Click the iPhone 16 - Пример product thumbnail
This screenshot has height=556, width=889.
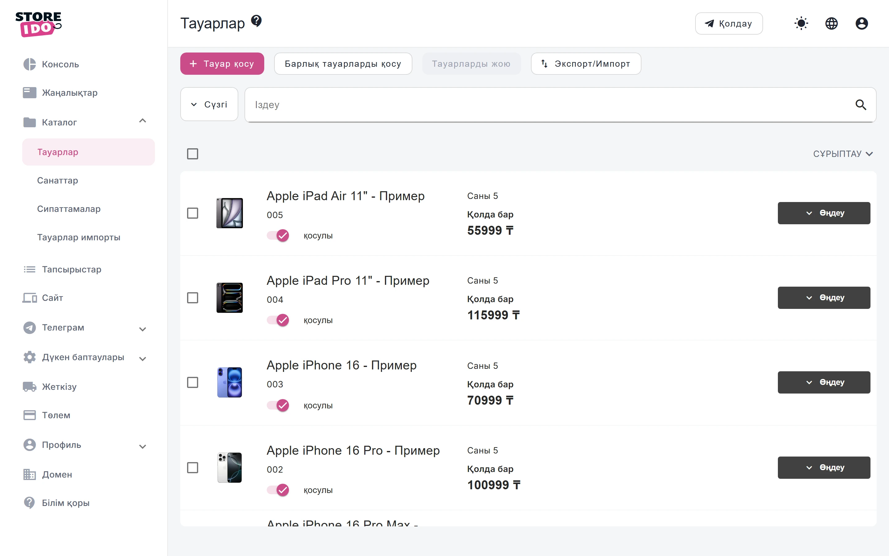pos(229,382)
